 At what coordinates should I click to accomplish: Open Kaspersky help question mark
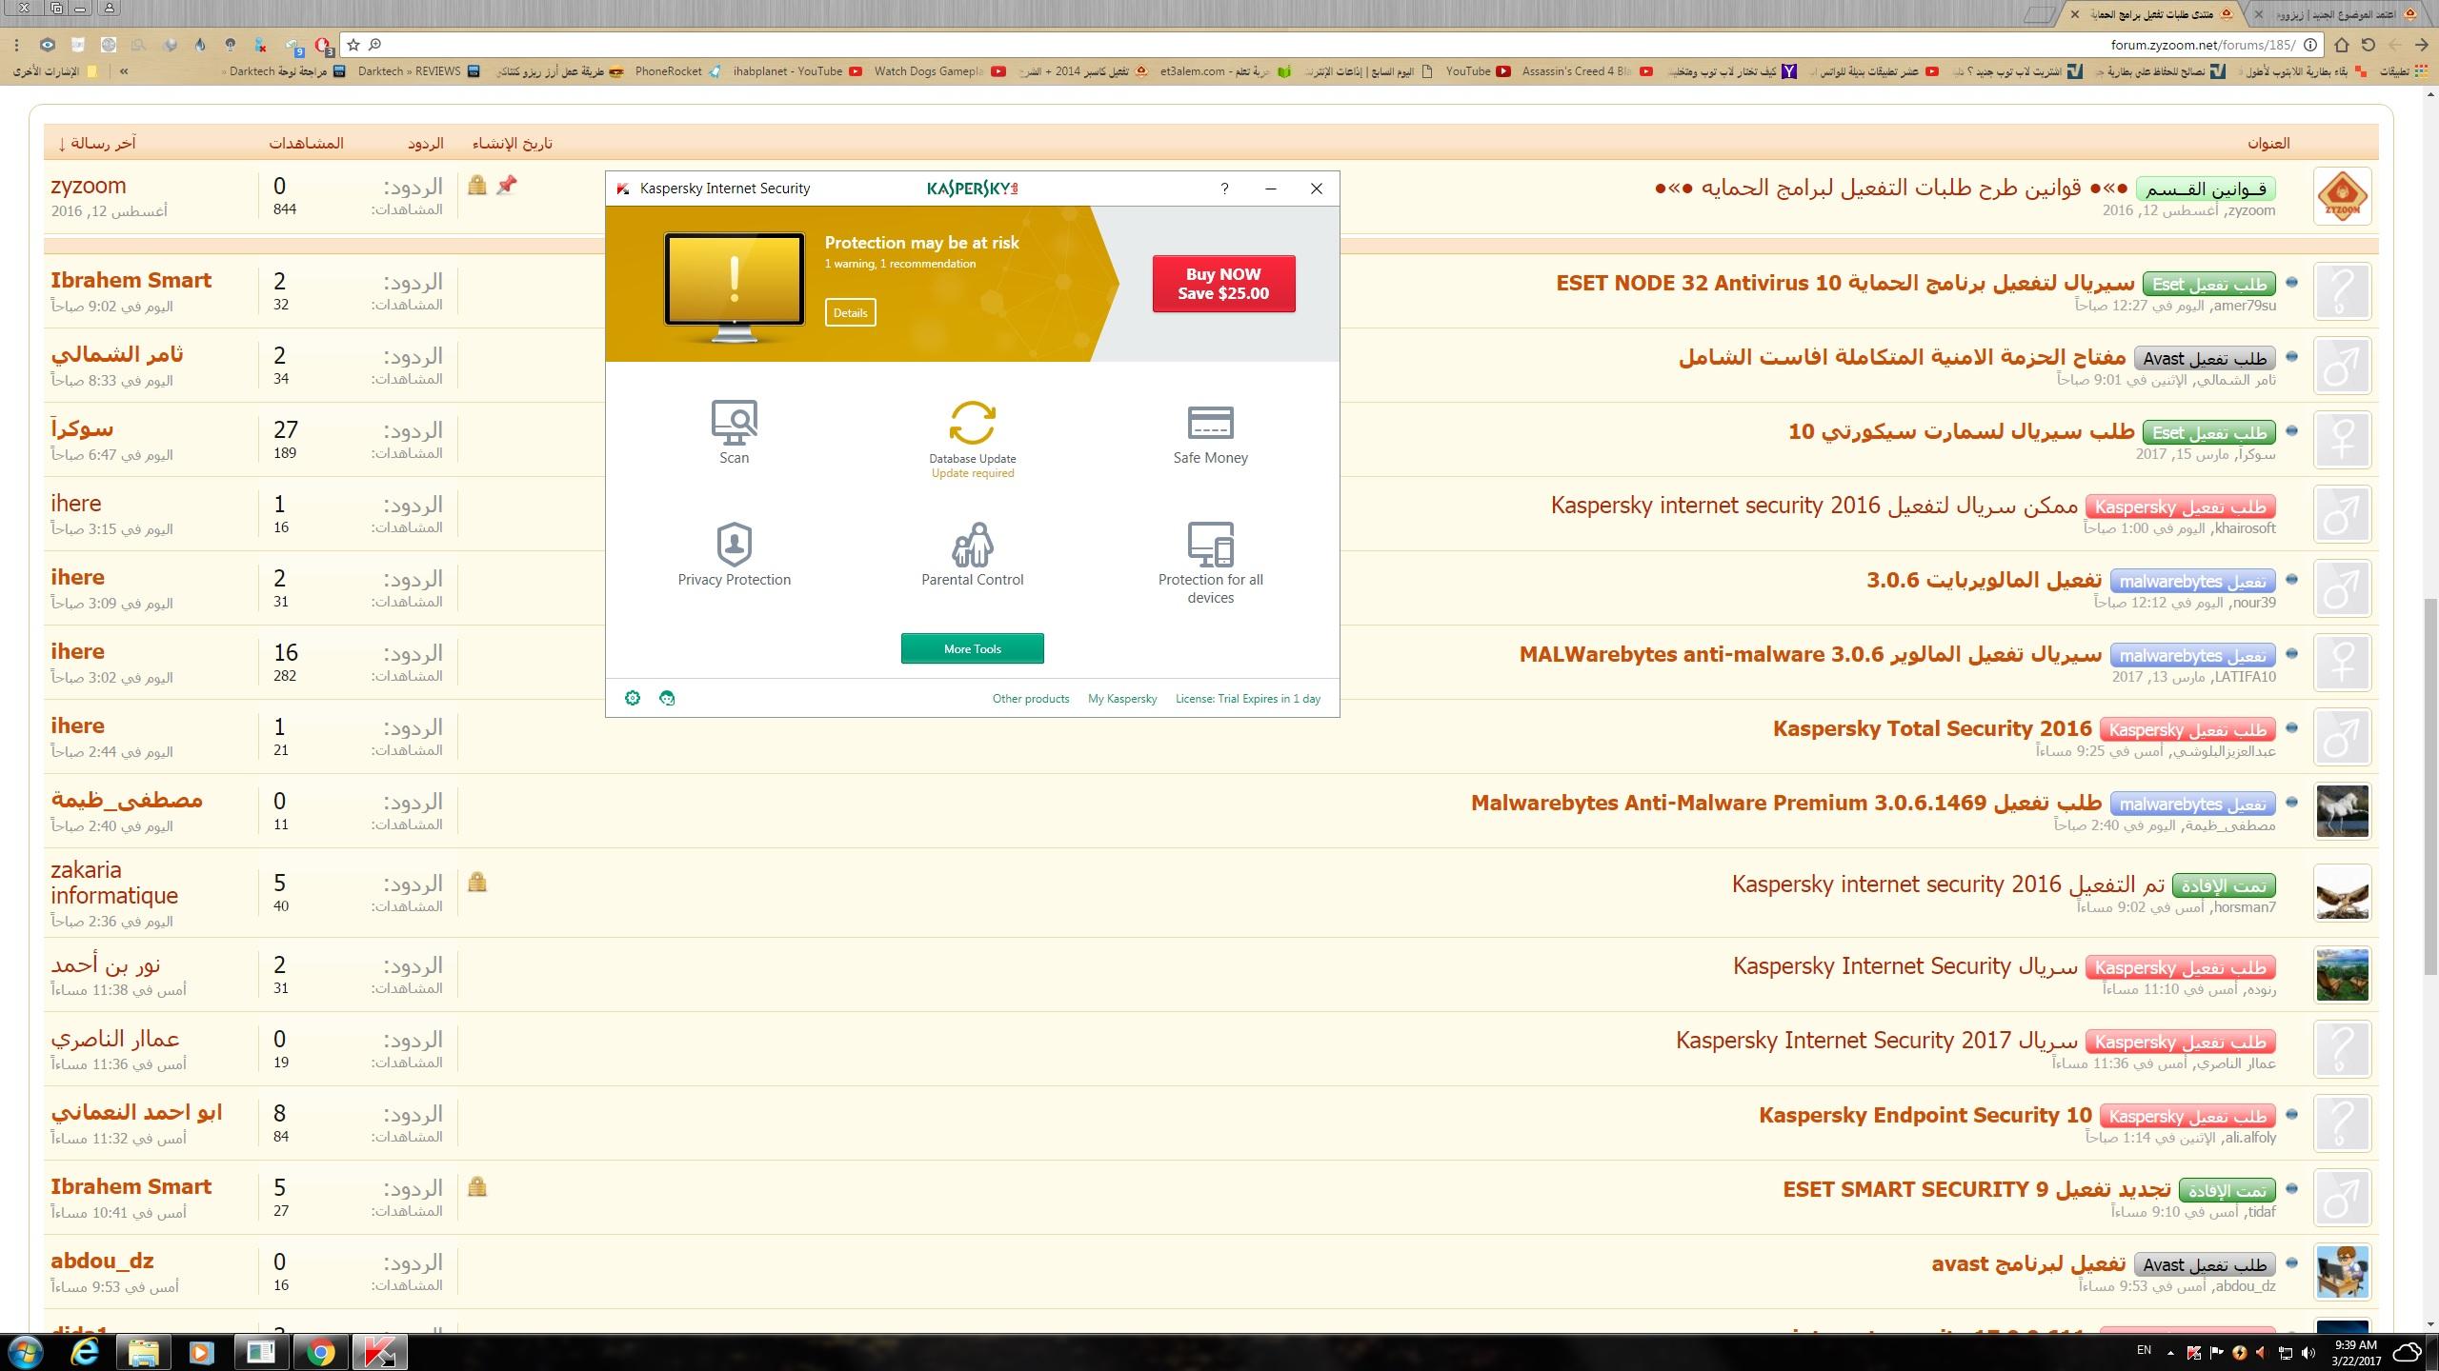1224,189
